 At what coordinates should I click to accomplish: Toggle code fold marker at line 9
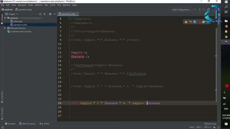[x=69, y=40]
